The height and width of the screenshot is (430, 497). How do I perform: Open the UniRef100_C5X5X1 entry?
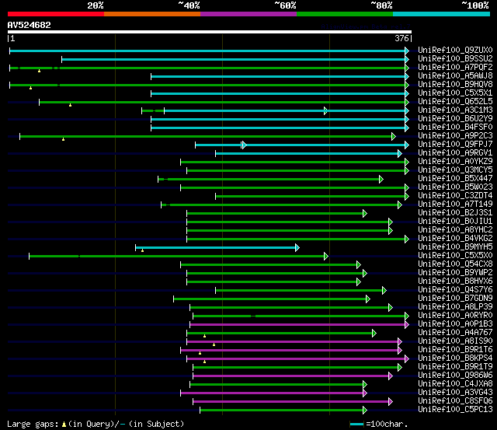tap(455, 93)
